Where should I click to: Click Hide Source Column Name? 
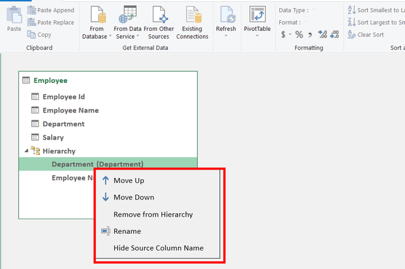(x=158, y=248)
